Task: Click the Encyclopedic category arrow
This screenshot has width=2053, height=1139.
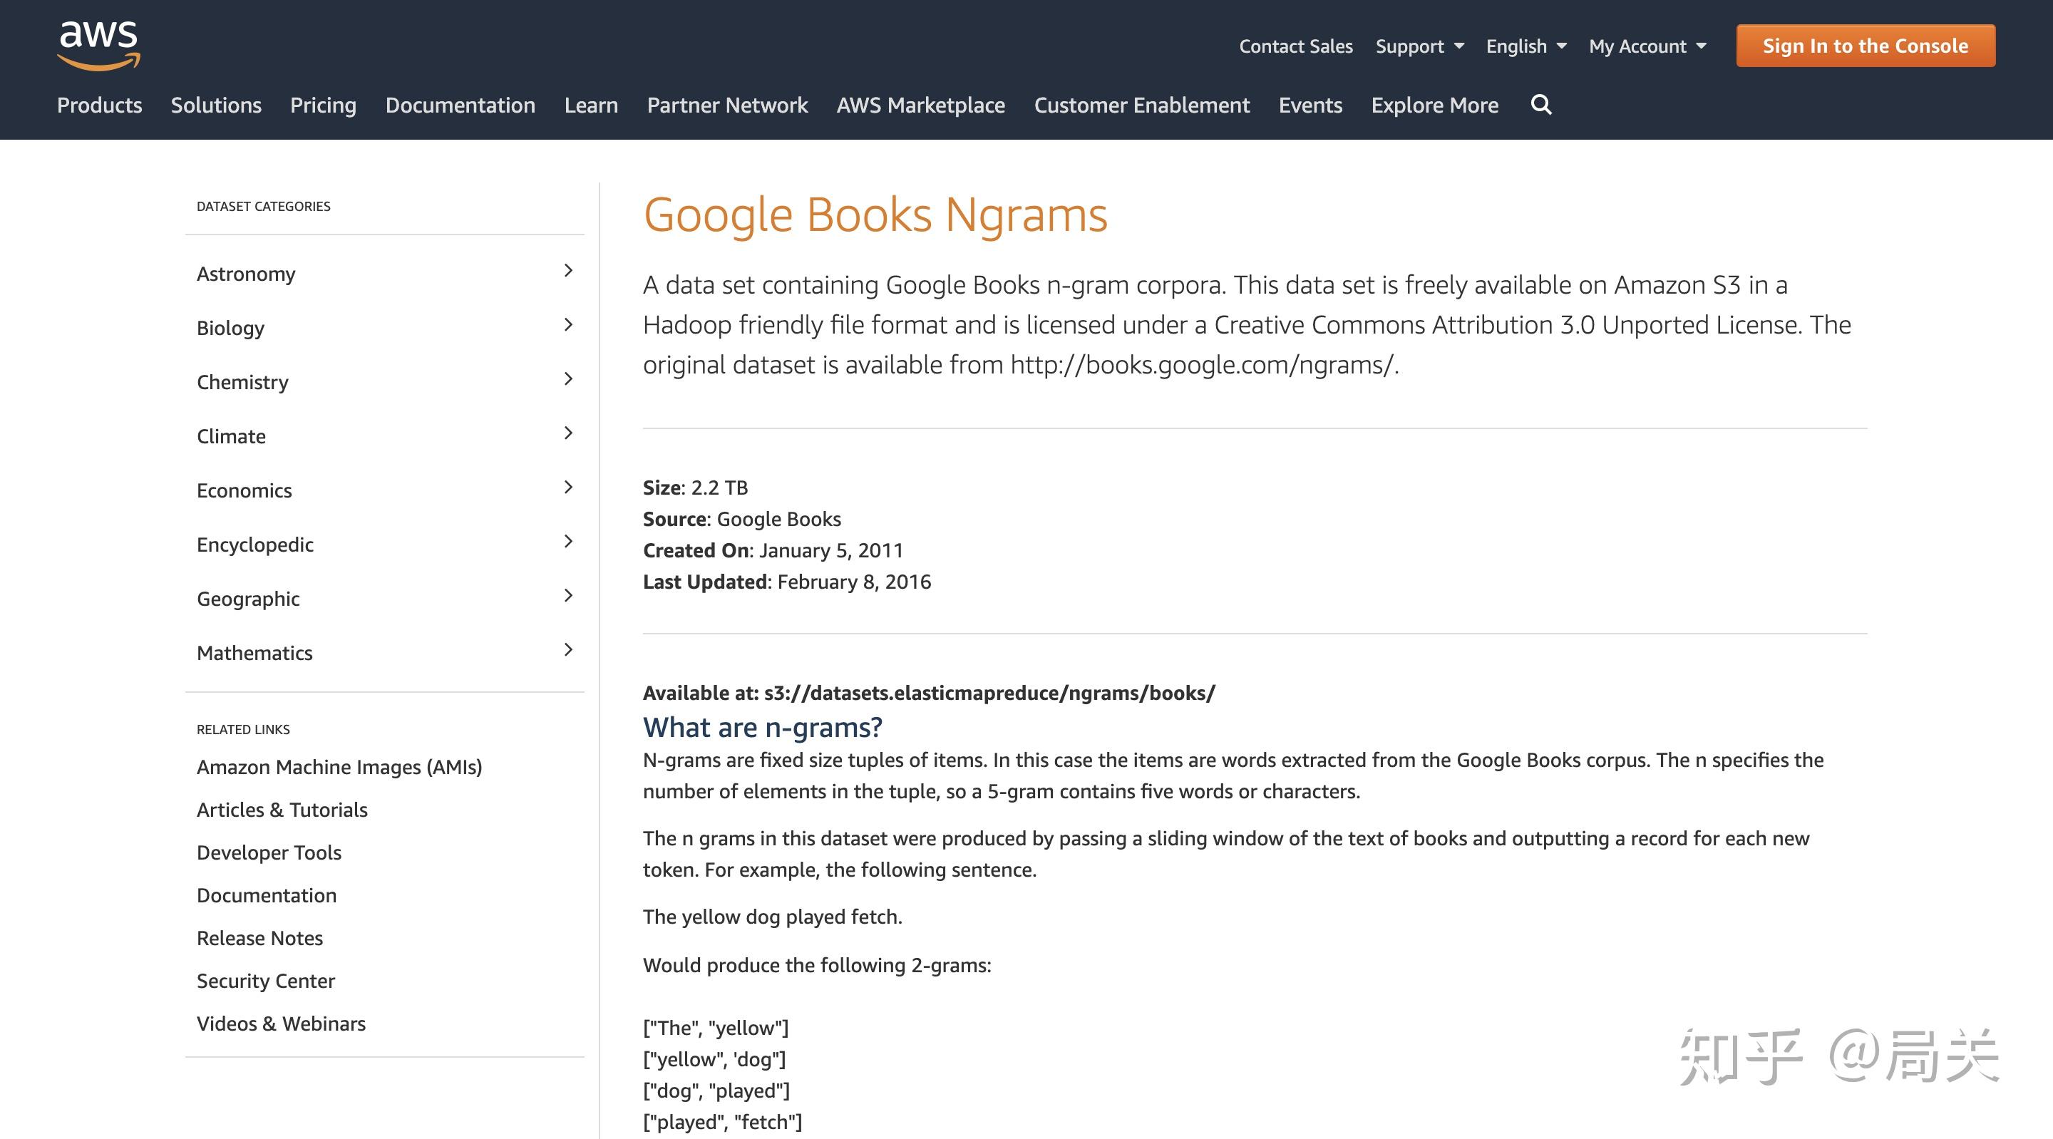Action: point(567,542)
